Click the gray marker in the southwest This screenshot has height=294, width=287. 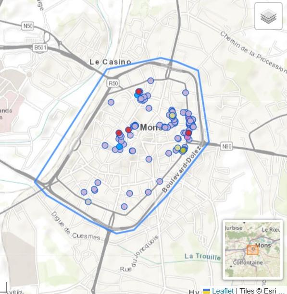pos(88,202)
